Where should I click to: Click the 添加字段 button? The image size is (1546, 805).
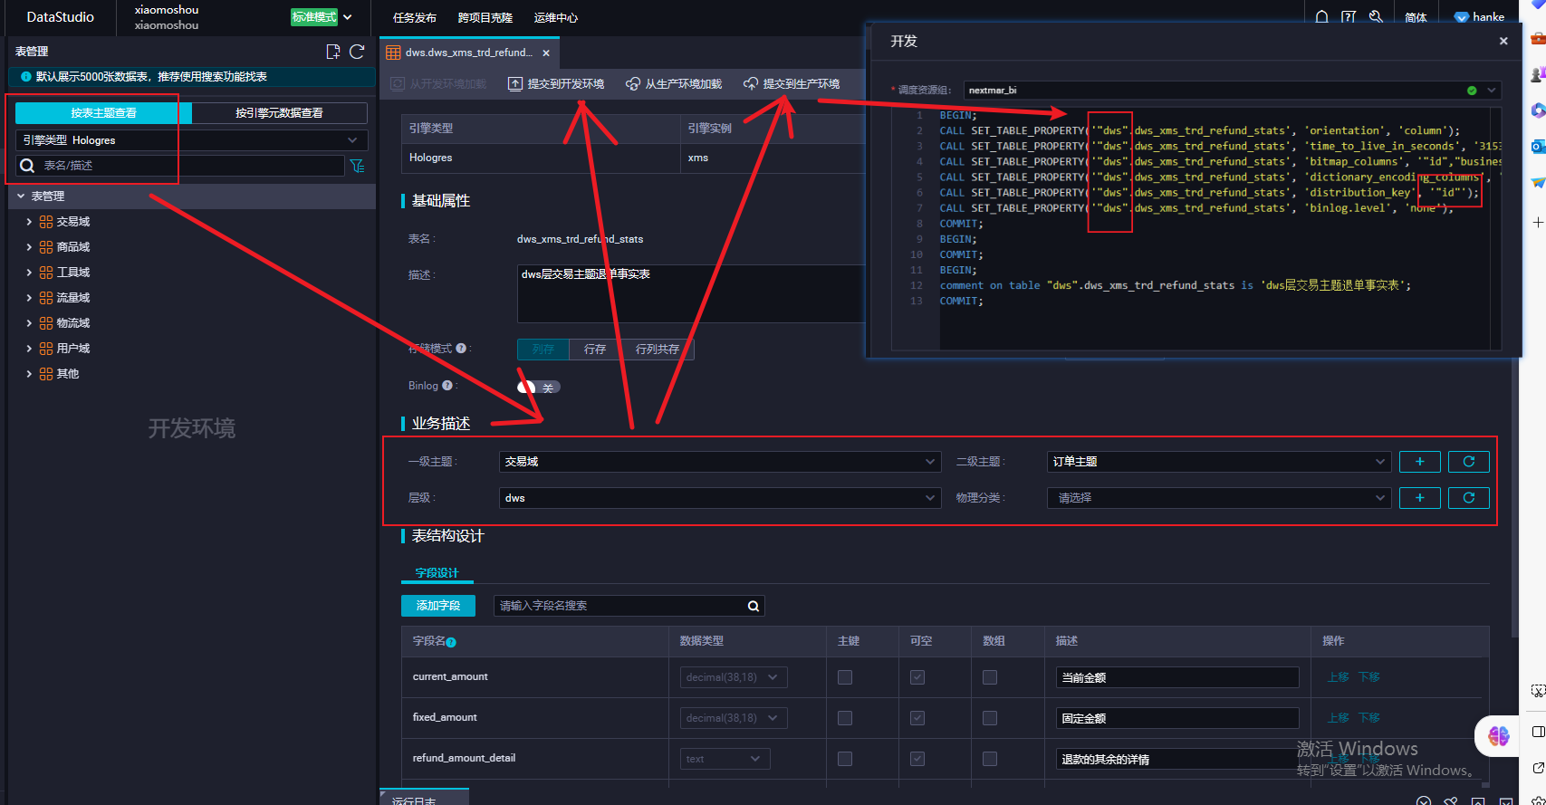[438, 606]
